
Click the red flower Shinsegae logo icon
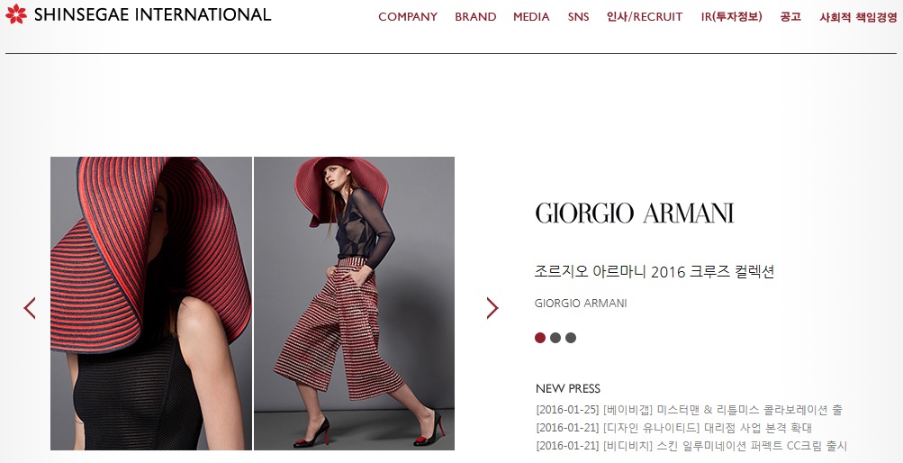point(16,14)
